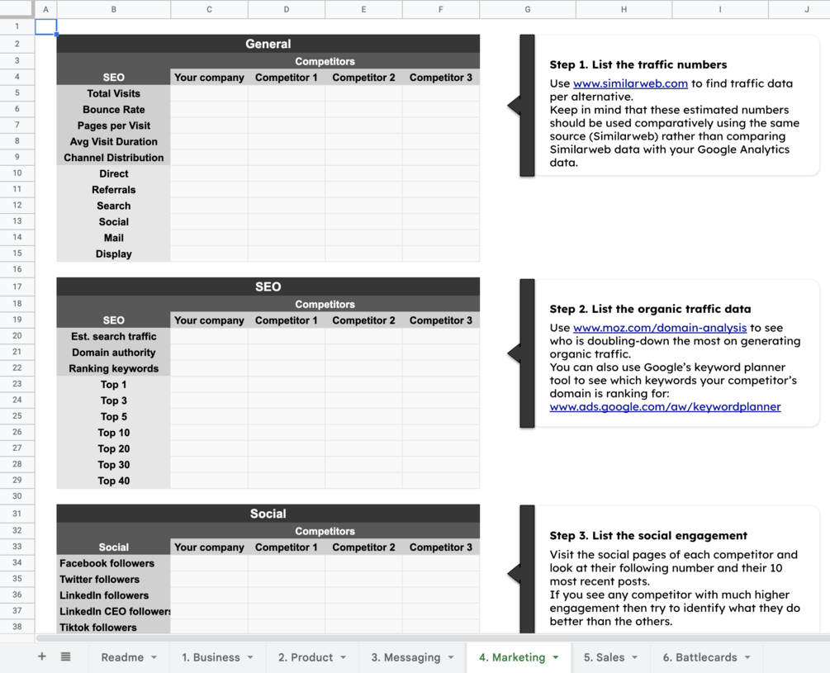Select the 'Pages per Visit' cell
The height and width of the screenshot is (673, 830).
coord(114,126)
